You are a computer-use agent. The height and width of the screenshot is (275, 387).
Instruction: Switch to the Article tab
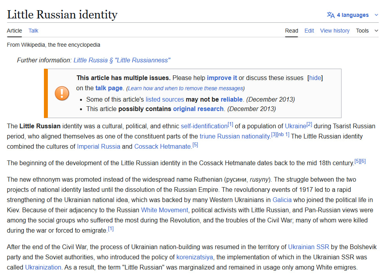coord(15,31)
